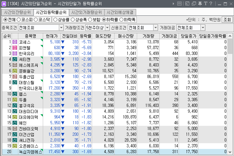
Task: Select the 하락폭 radio button
Action: [x=121, y=20]
